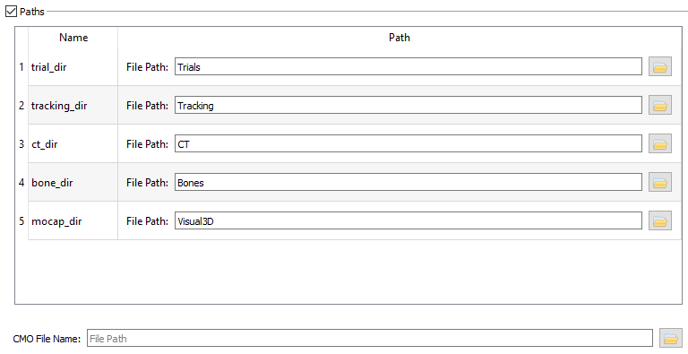Edit the CT file path field
The image size is (688, 354).
[x=408, y=143]
